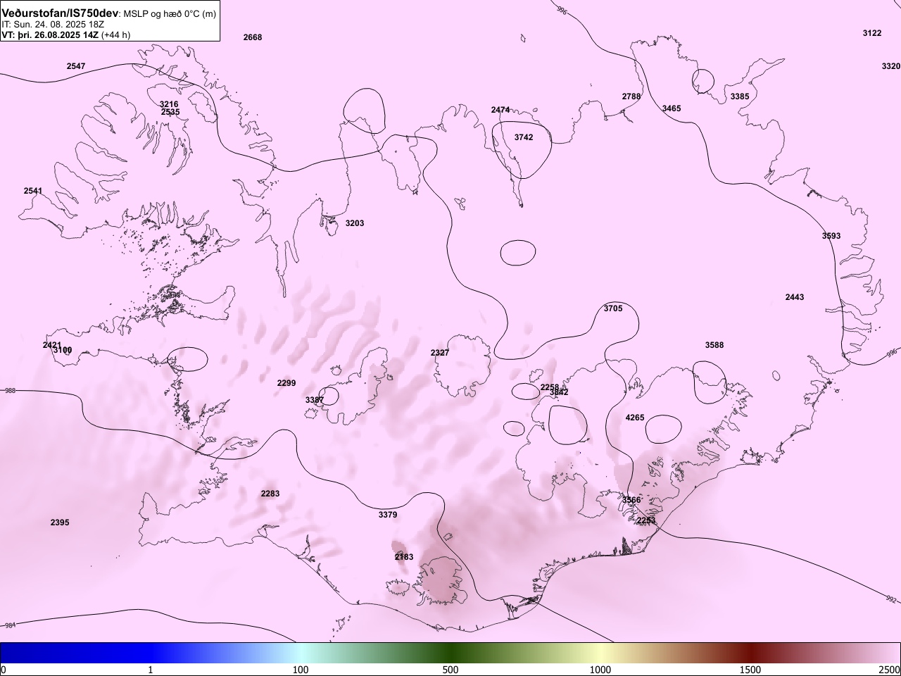Click the color scale tick label 1500
Viewport: 901px width, 676px height.
point(750,670)
